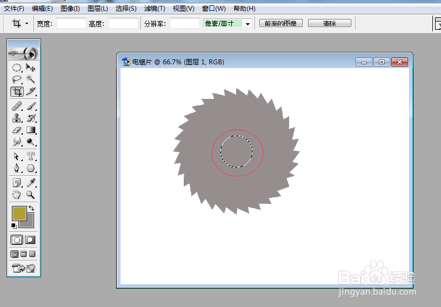Select the Polygon shape tool
The height and width of the screenshot is (307, 441).
click(x=31, y=168)
